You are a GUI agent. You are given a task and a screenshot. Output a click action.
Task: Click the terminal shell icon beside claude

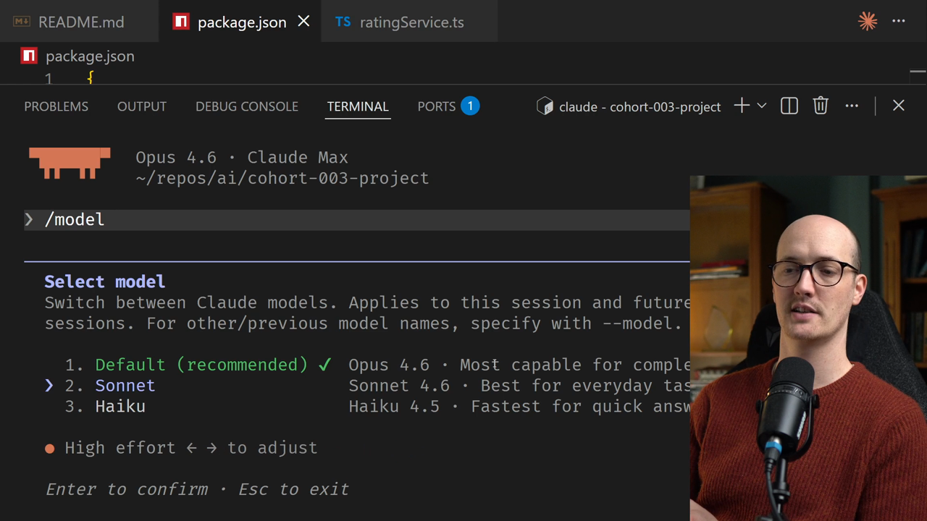pyautogui.click(x=545, y=106)
